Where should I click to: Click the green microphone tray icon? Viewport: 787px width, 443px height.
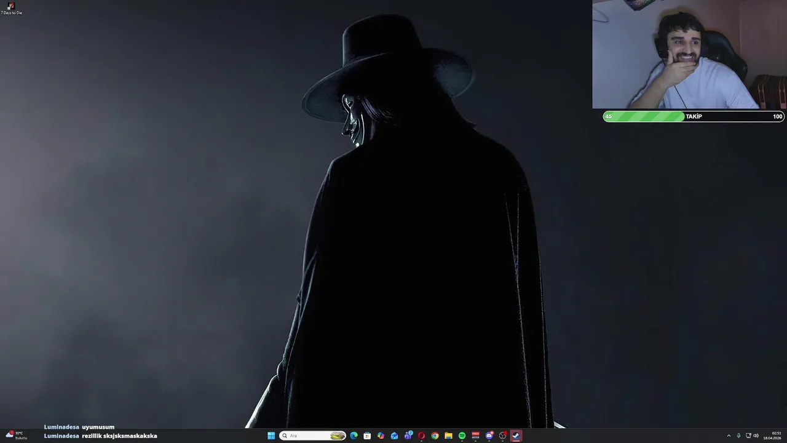738,436
